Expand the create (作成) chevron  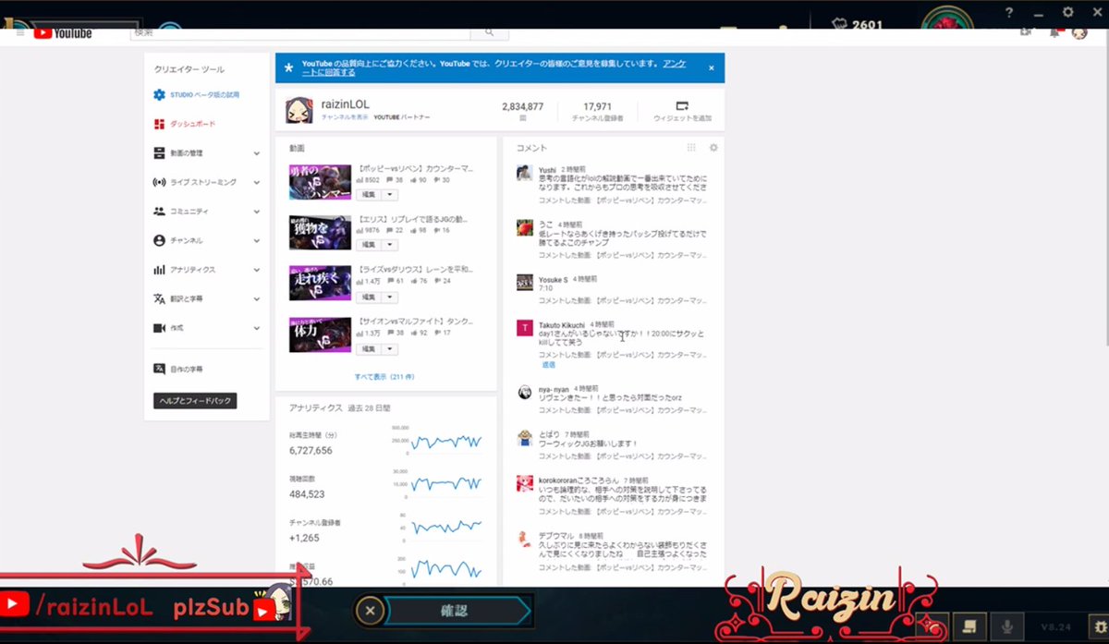(x=257, y=328)
